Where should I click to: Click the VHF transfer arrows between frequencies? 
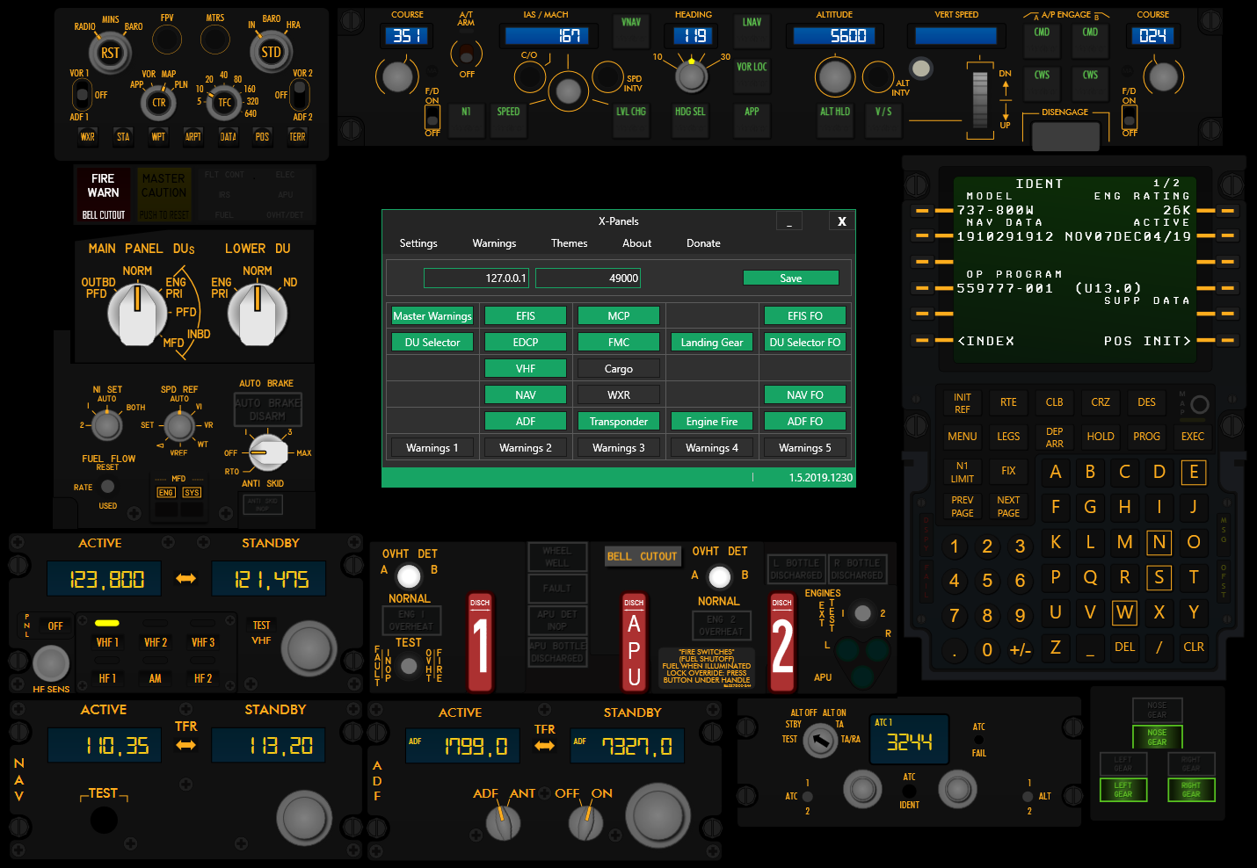tap(185, 578)
